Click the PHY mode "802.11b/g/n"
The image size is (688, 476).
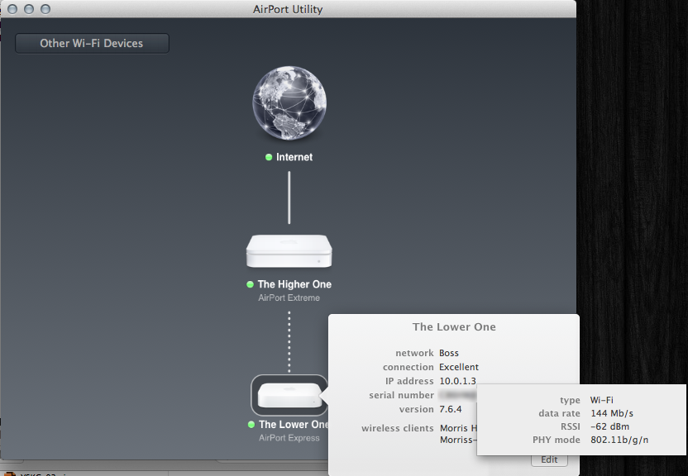[619, 440]
